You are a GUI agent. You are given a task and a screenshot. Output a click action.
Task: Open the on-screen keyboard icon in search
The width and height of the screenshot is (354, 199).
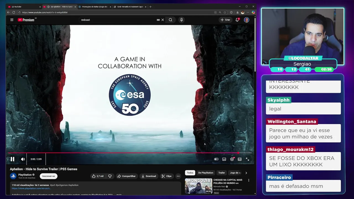[158, 20]
